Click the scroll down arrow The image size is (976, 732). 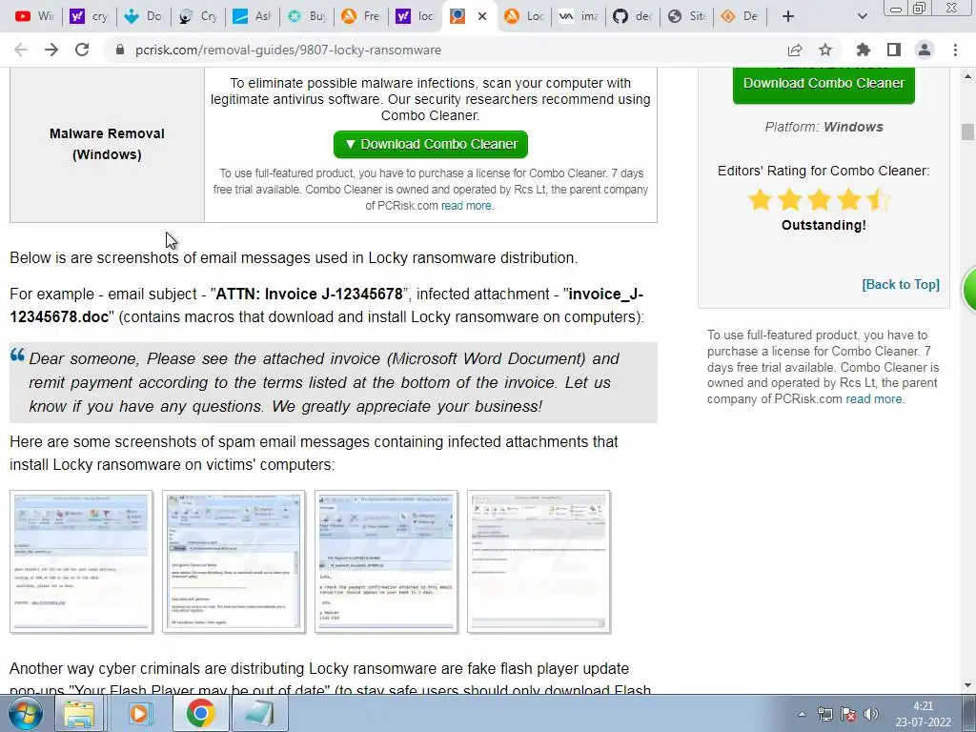click(967, 685)
